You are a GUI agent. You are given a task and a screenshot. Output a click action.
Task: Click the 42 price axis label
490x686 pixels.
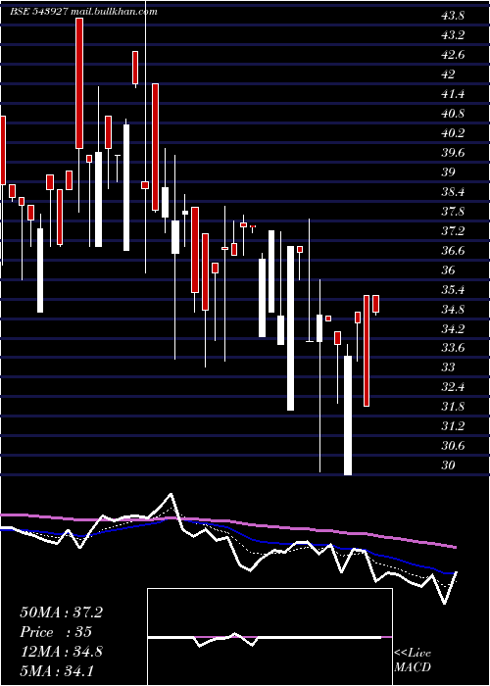click(x=448, y=73)
